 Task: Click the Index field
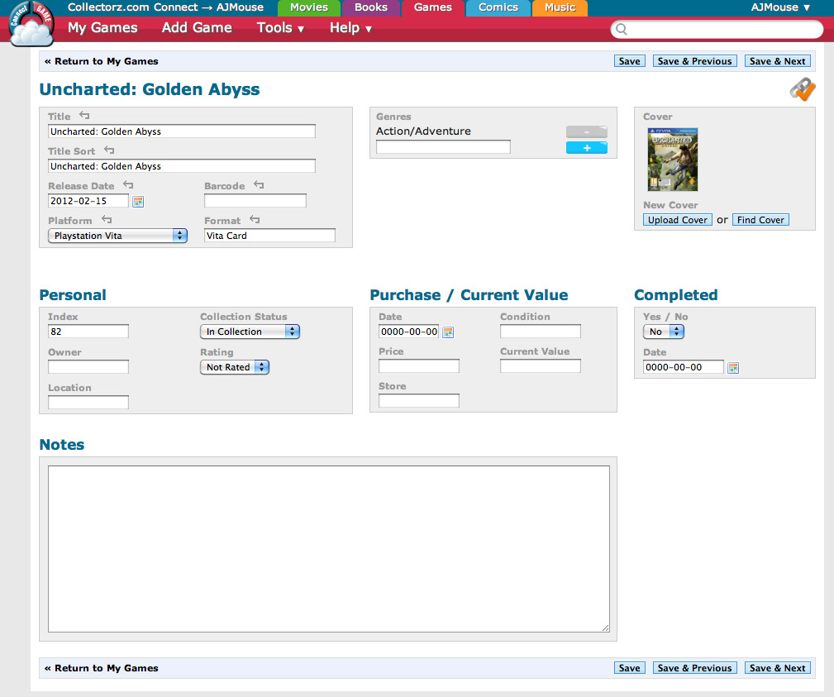[x=88, y=332]
